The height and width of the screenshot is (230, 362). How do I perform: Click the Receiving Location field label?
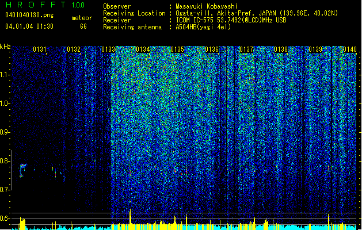coord(134,13)
